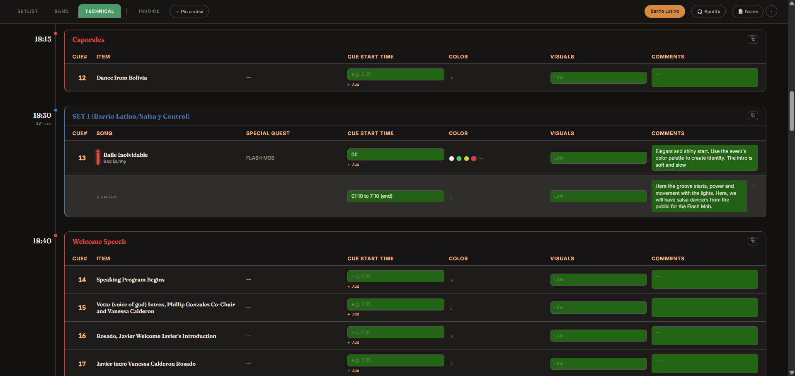Select the green color dot on cue 13
The height and width of the screenshot is (376, 795).
[x=459, y=158]
